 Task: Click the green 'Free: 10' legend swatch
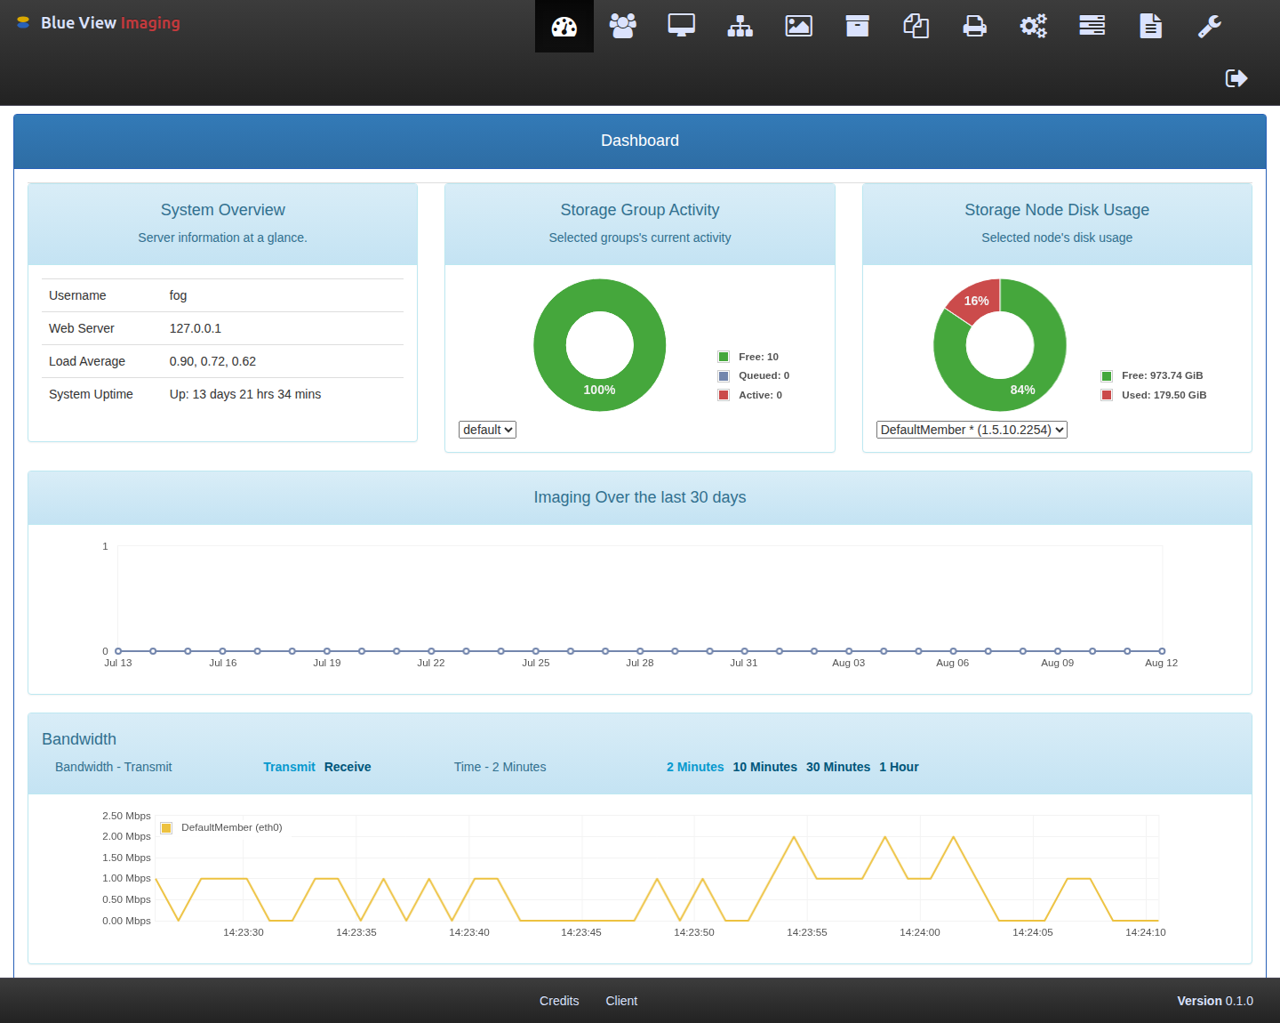click(724, 357)
